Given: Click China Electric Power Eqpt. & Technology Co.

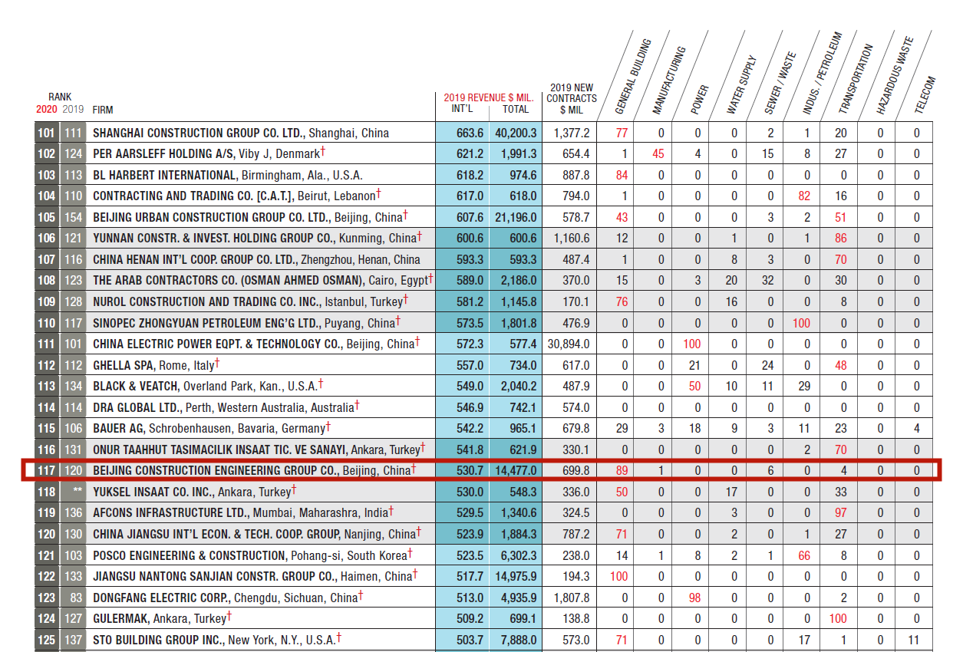Looking at the screenshot, I should [218, 344].
